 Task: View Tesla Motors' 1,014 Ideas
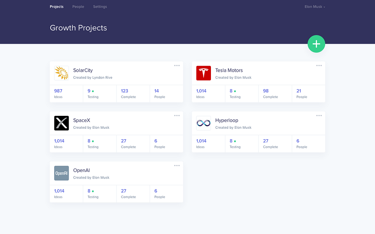pos(208,94)
